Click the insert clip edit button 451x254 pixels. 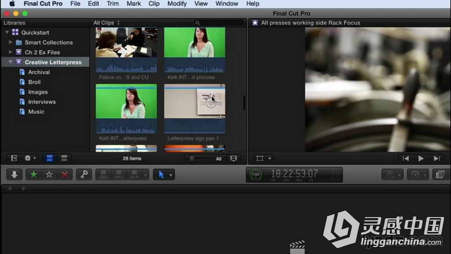click(119, 175)
